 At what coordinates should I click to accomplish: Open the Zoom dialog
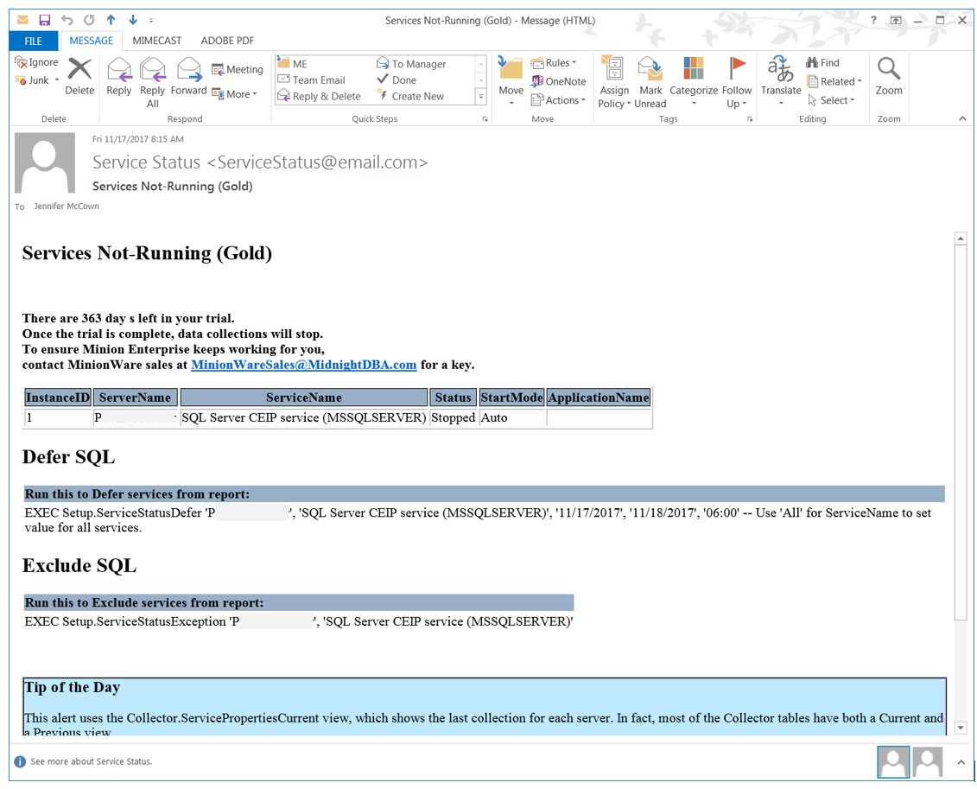889,76
